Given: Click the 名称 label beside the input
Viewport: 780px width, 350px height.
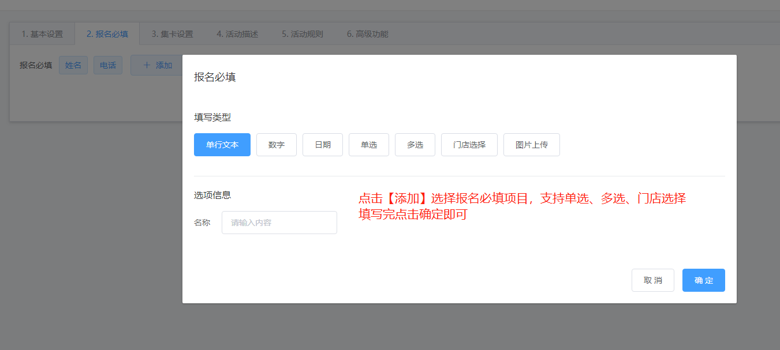Looking at the screenshot, I should pos(202,223).
